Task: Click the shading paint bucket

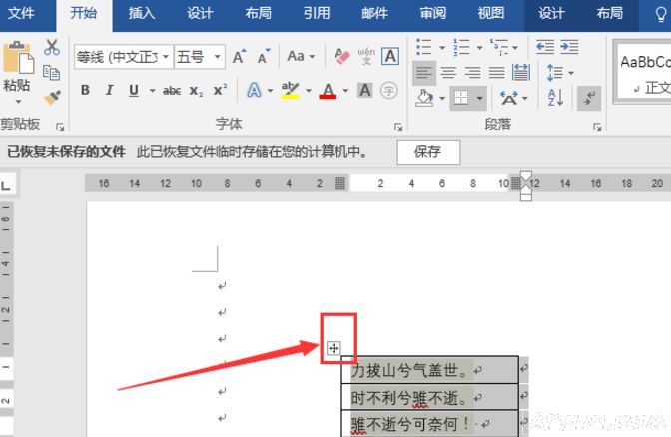Action: (424, 99)
